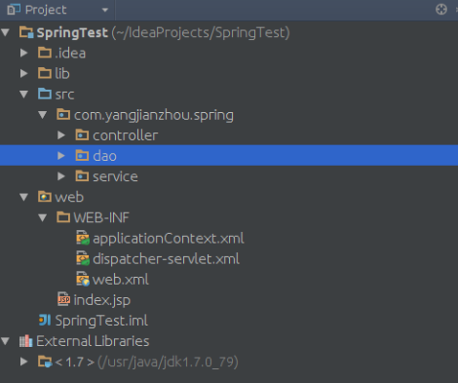Select the com.yangjianzhou.spring package name
Viewport: 458px width, 383px height.
tap(154, 115)
